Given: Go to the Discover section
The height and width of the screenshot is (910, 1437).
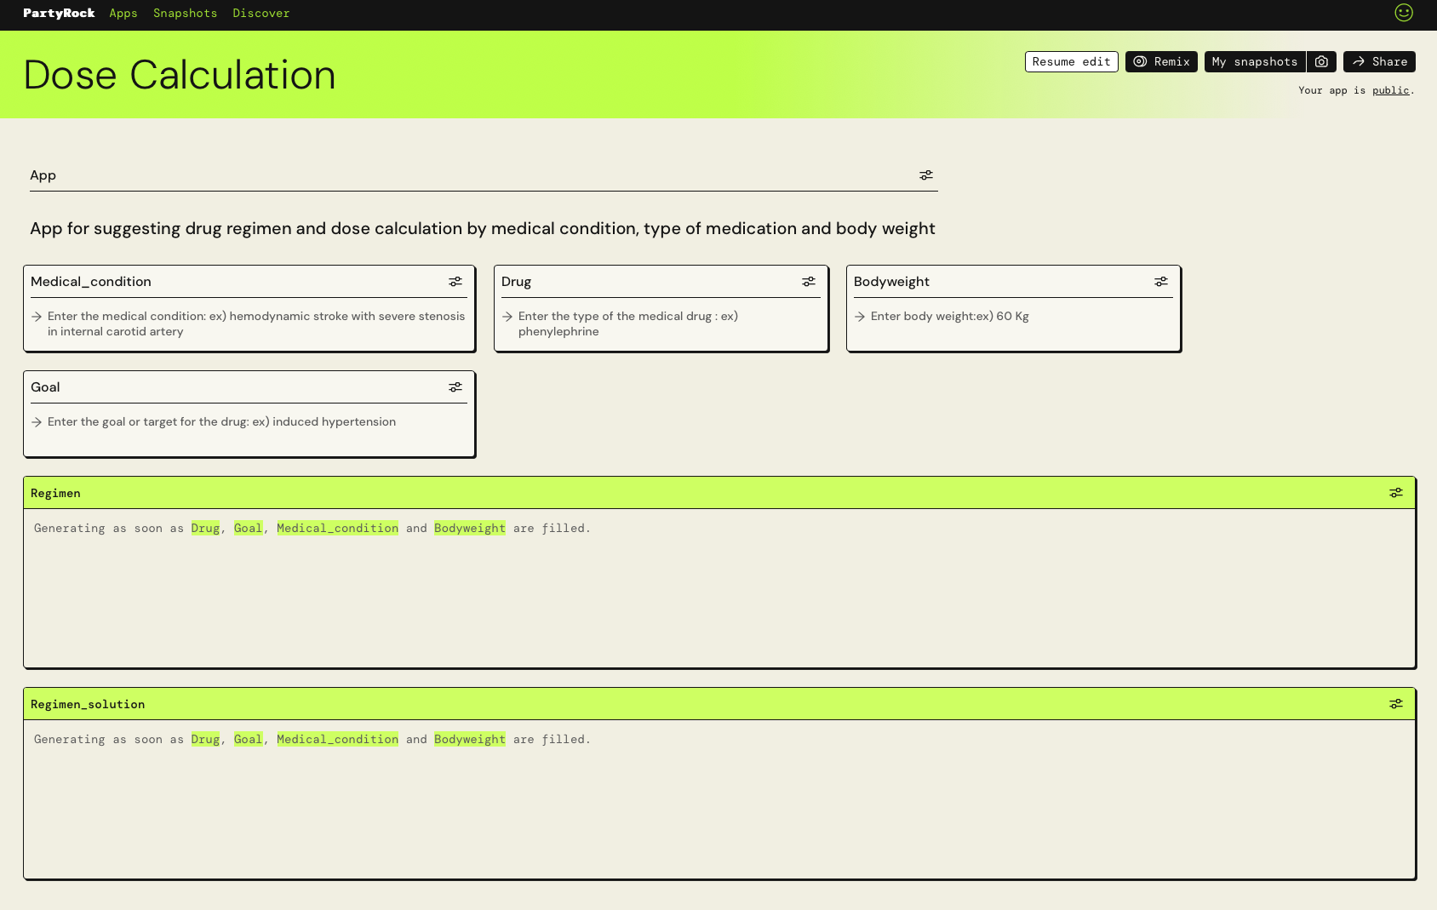Looking at the screenshot, I should 261,13.
